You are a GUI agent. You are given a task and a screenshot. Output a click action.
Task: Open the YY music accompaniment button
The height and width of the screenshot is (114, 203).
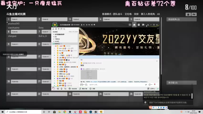(83, 89)
